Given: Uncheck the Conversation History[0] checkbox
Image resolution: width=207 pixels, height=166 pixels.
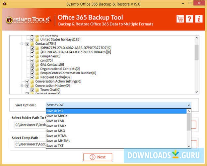Looking at the screenshot, I should click(x=27, y=86).
